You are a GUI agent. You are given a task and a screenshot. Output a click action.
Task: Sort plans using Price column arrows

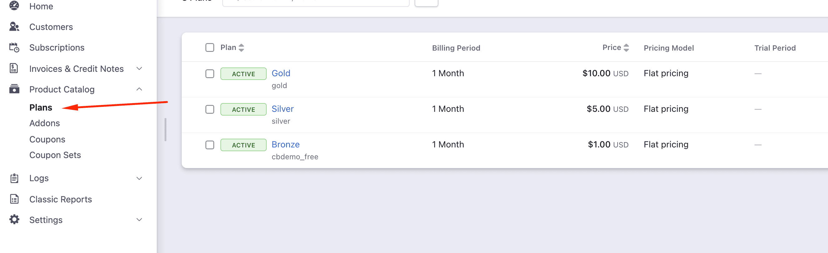pos(626,47)
